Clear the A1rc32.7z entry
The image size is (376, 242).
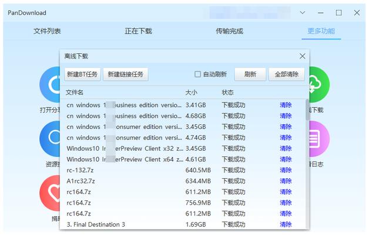point(286,181)
